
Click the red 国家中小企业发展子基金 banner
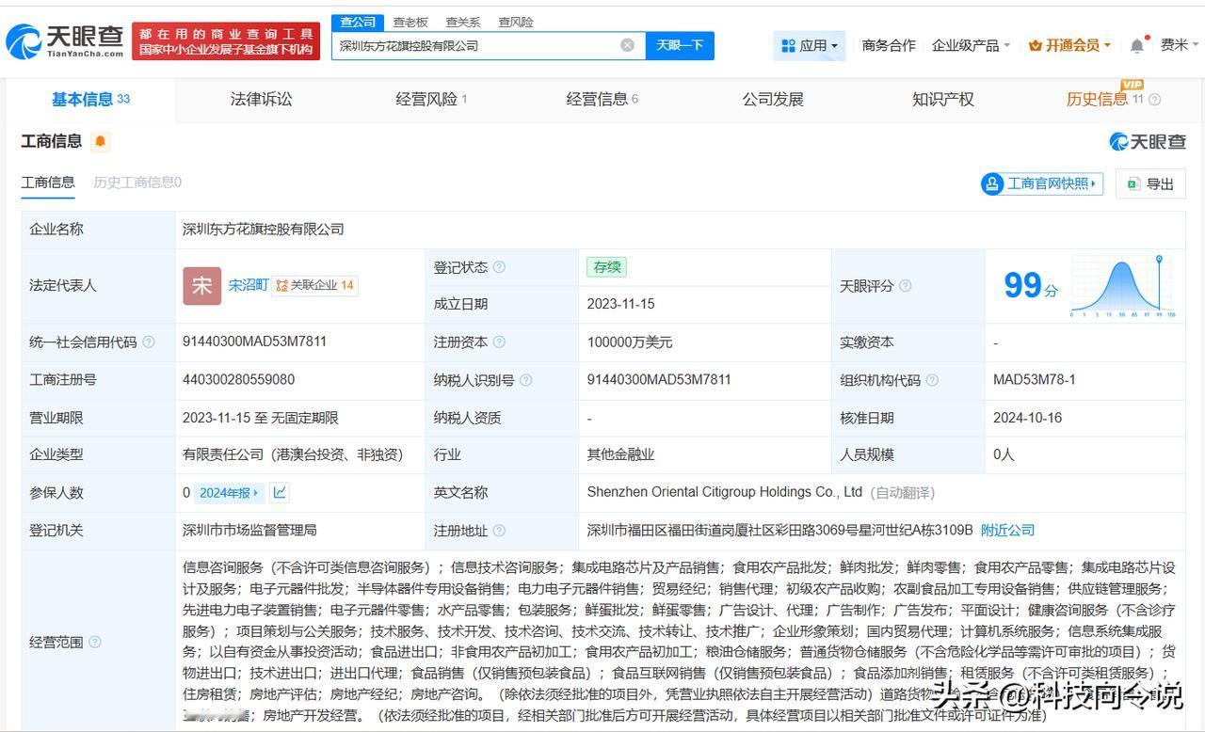[226, 41]
